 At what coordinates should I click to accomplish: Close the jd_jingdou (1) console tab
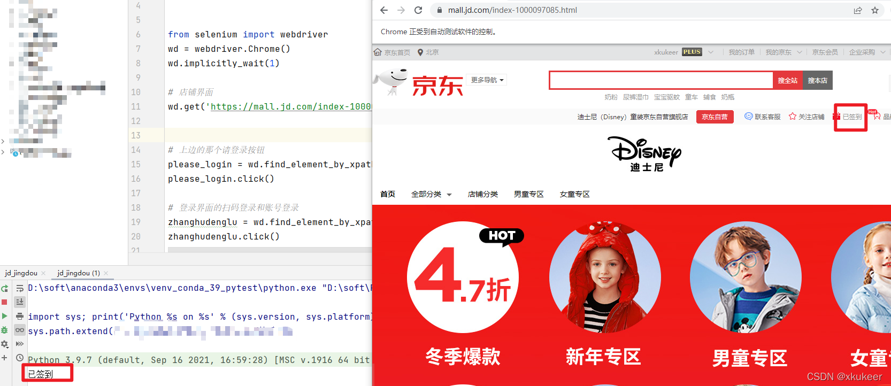pos(106,273)
